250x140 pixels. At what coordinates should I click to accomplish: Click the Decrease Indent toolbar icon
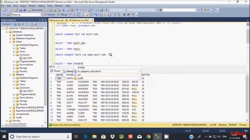pyautogui.click(x=124, y=15)
